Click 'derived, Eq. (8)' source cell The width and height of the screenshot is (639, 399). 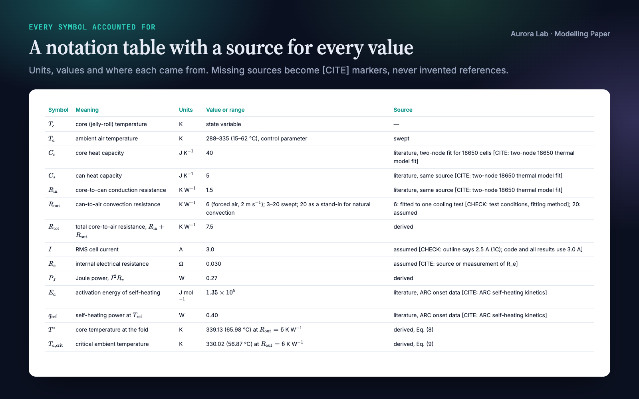click(x=413, y=330)
